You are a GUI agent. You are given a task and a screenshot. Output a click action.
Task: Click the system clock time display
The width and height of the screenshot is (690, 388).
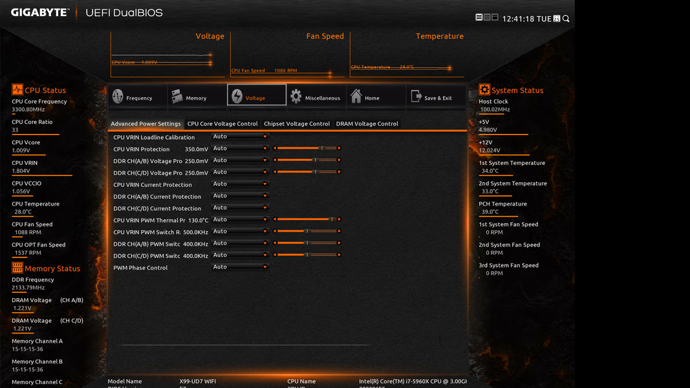pyautogui.click(x=518, y=19)
